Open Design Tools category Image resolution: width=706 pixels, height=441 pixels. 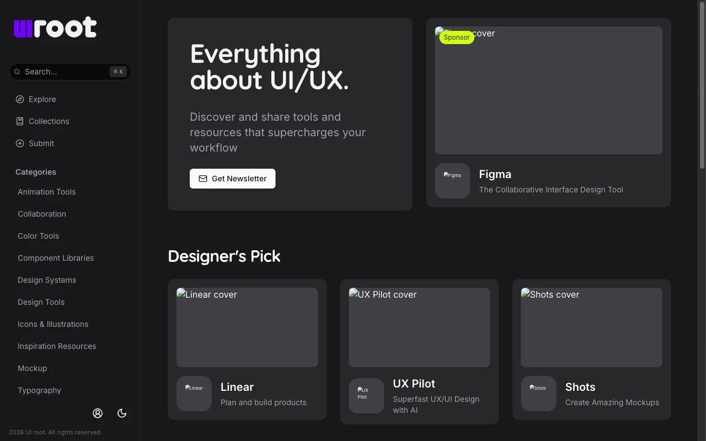pos(41,302)
